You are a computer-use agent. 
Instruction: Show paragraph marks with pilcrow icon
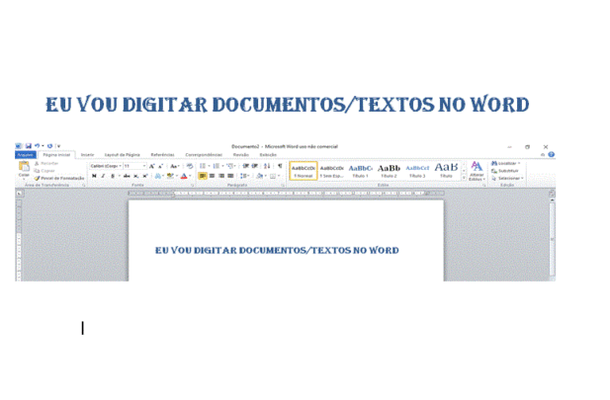(280, 166)
